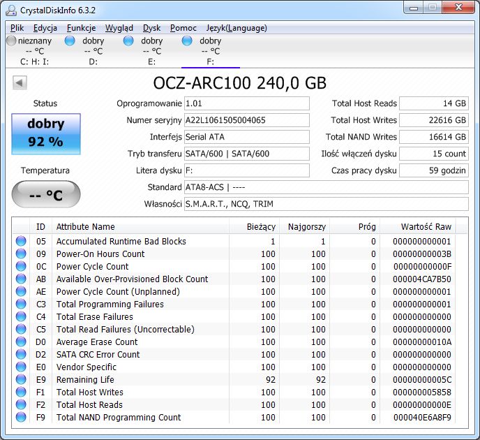The width and height of the screenshot is (480, 440).
Task: Click the serial number field A22L1061505004065
Action: click(x=247, y=120)
